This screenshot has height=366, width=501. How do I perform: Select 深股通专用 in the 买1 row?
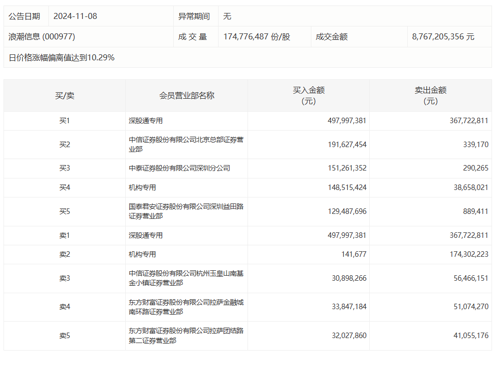[x=146, y=121]
